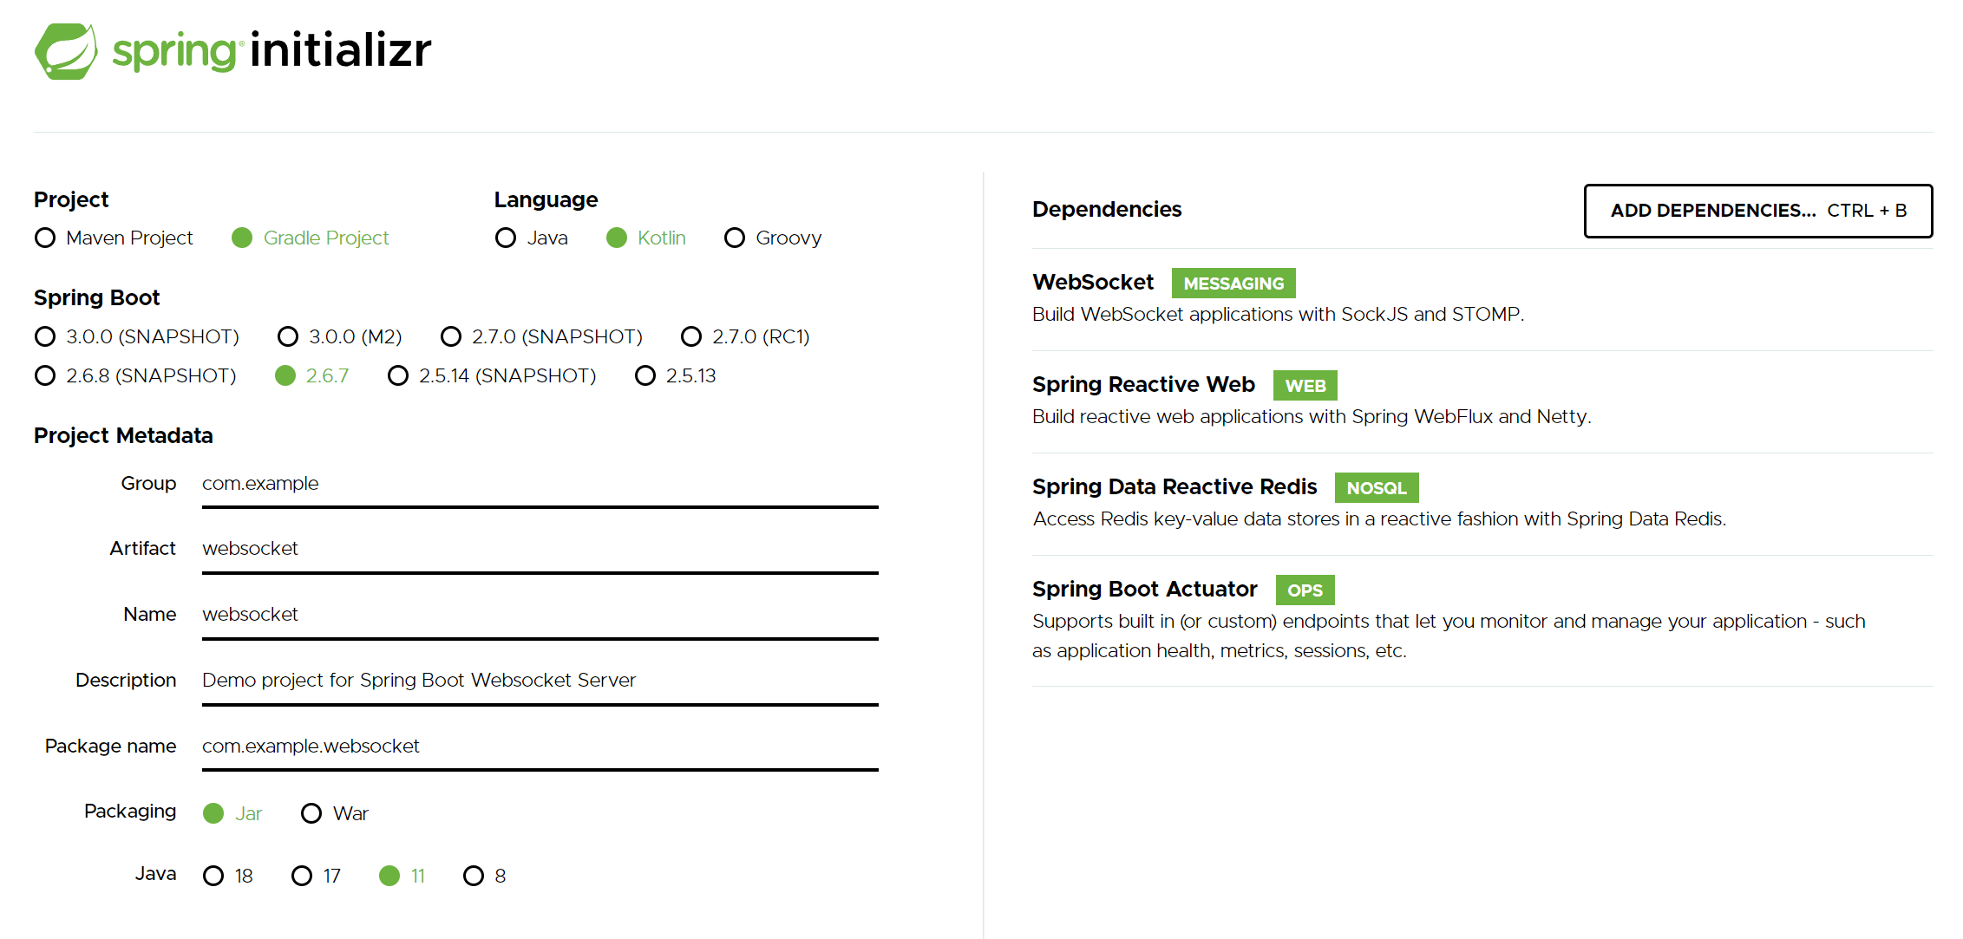The height and width of the screenshot is (939, 1963).
Task: Click the Package name field
Action: [540, 747]
